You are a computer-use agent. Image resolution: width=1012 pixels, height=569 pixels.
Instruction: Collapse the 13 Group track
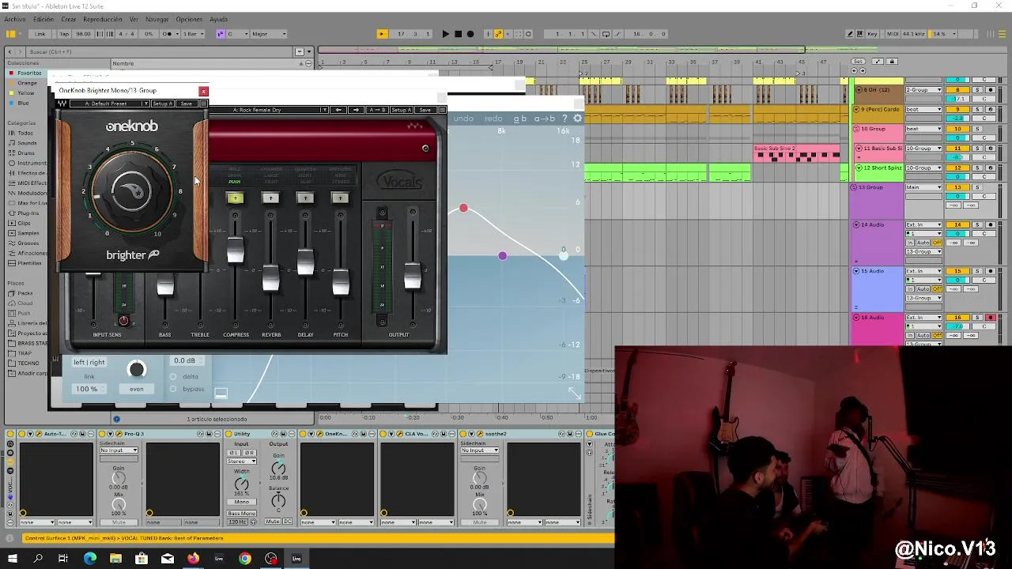855,187
